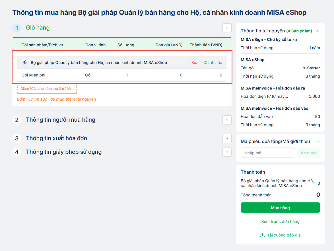Click the Tổng thanh toán label
The height and width of the screenshot is (251, 334).
click(x=256, y=195)
